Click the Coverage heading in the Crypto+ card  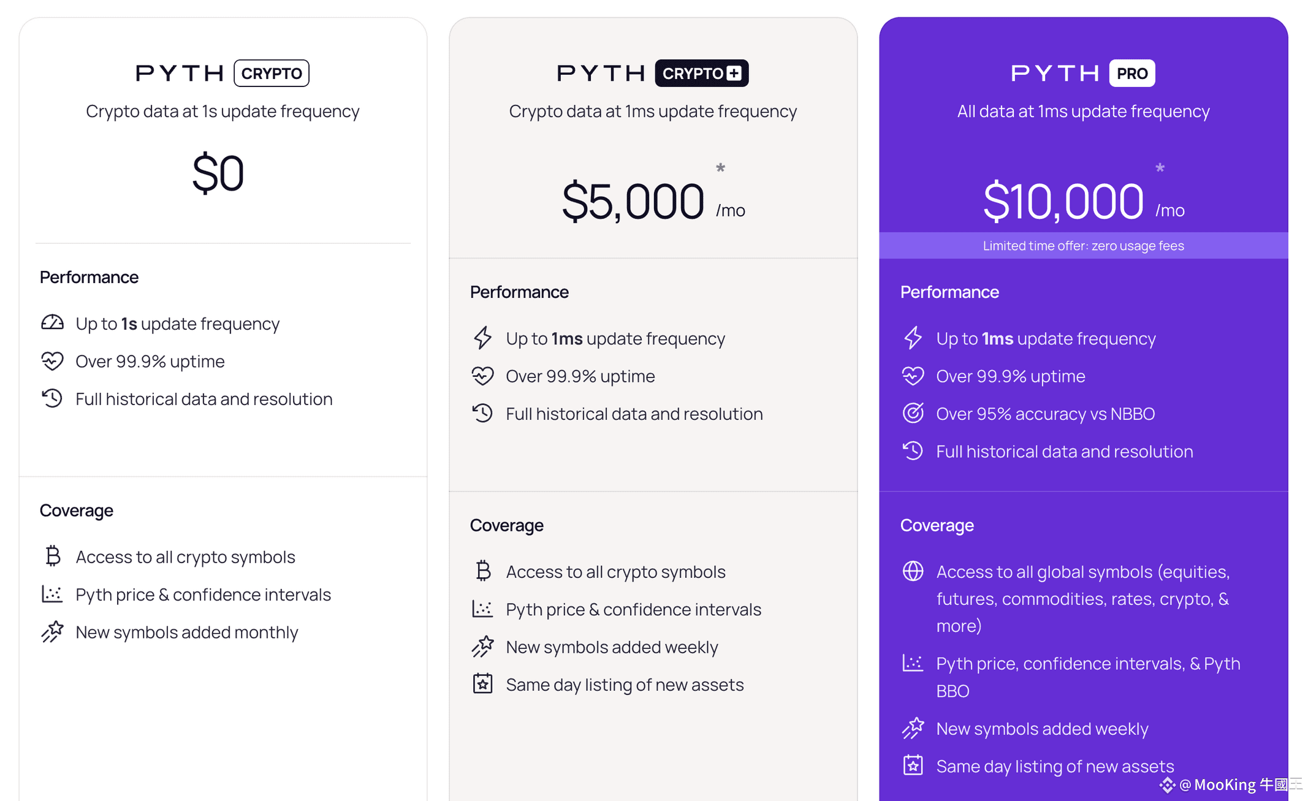point(507,525)
